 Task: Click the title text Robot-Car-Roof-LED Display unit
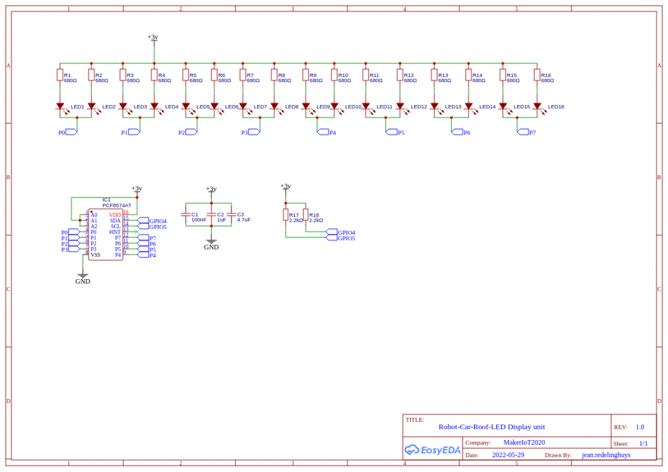pos(492,427)
